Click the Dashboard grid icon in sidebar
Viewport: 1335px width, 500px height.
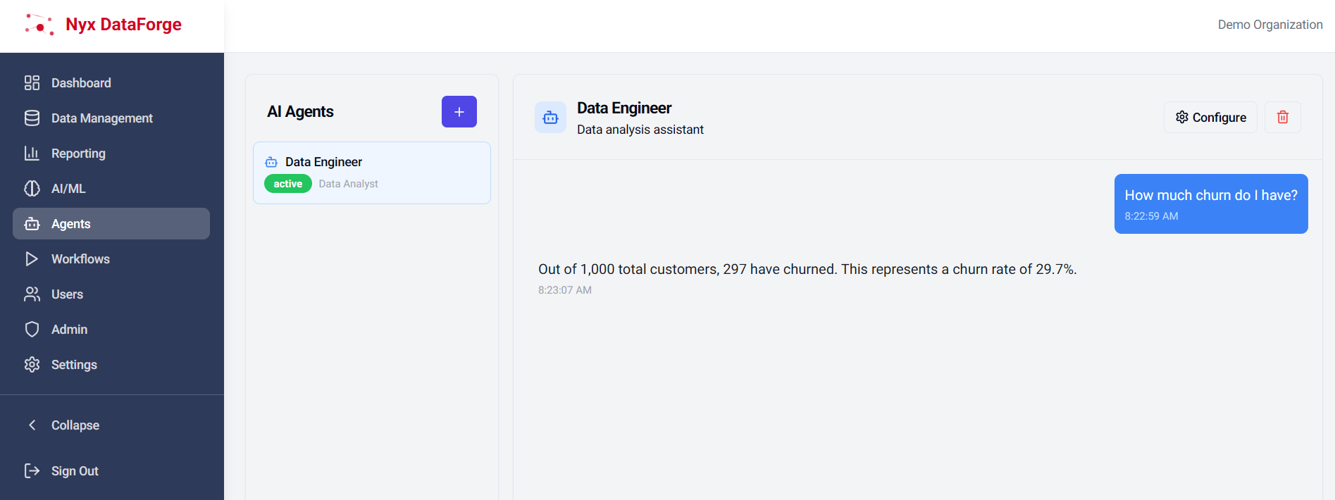(32, 83)
